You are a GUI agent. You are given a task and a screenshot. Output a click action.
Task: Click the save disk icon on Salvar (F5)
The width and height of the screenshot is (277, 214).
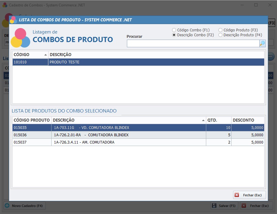click(214, 206)
